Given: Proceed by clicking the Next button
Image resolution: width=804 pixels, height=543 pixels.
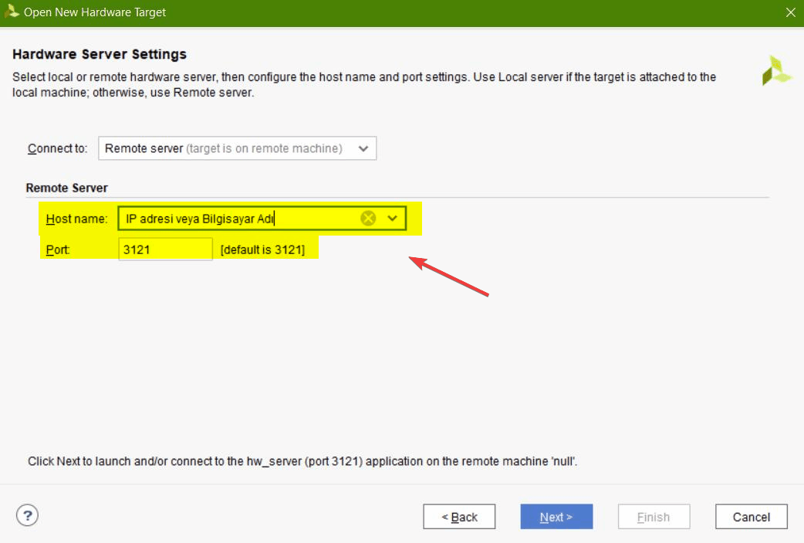Looking at the screenshot, I should point(556,517).
